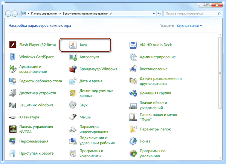This screenshot has height=164, width=226.
Task: Open the Подключения к удаленным рабочим icon
Action: [73, 141]
